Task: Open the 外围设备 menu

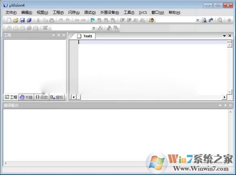Action: (110, 12)
